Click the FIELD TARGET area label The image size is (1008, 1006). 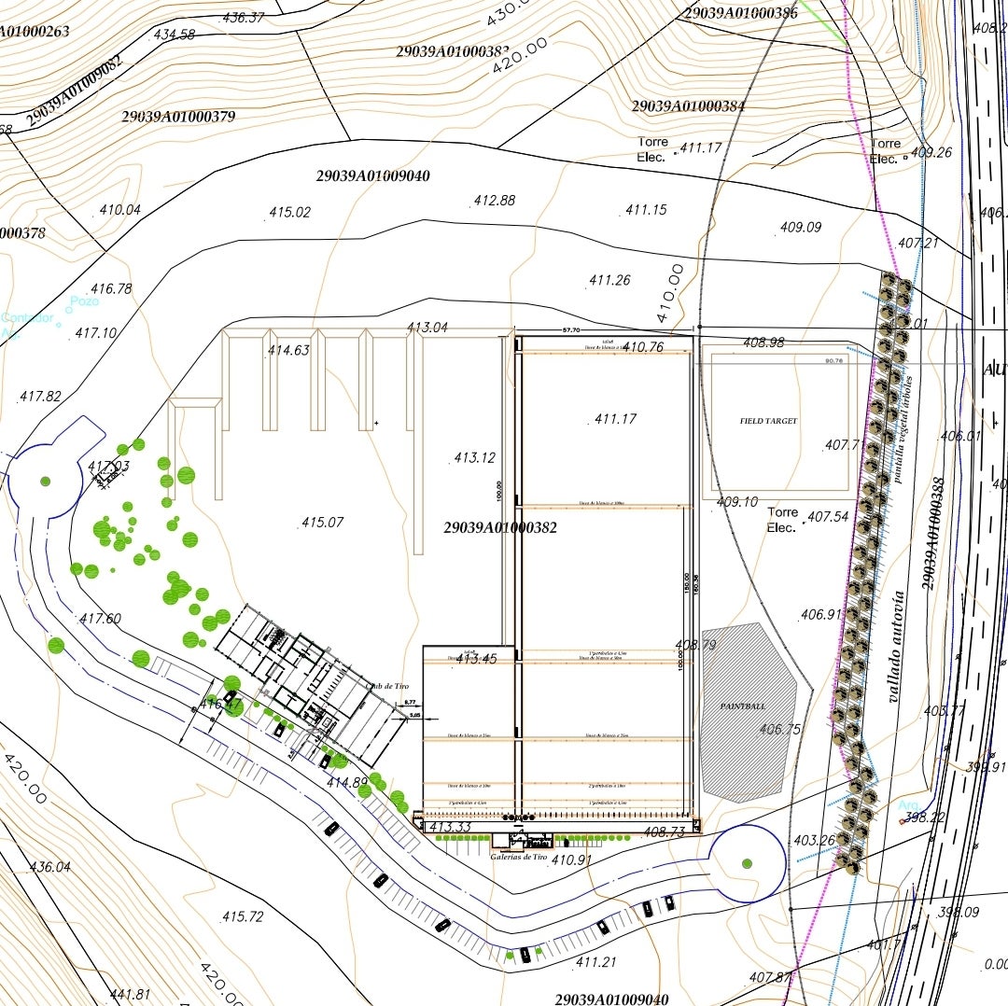pyautogui.click(x=768, y=422)
